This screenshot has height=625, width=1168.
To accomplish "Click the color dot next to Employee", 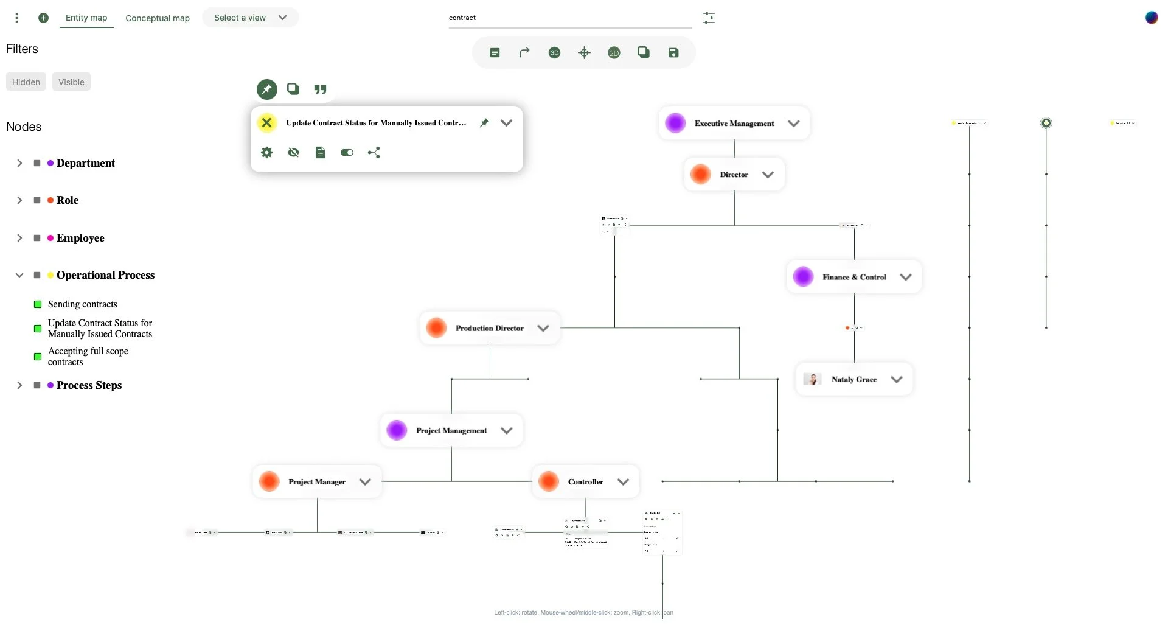I will (x=51, y=238).
